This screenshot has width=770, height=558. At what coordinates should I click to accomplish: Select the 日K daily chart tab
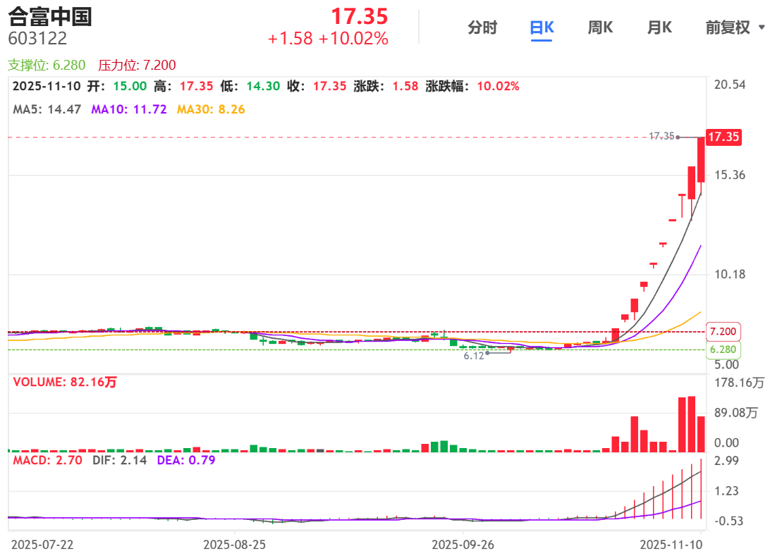[x=542, y=27]
